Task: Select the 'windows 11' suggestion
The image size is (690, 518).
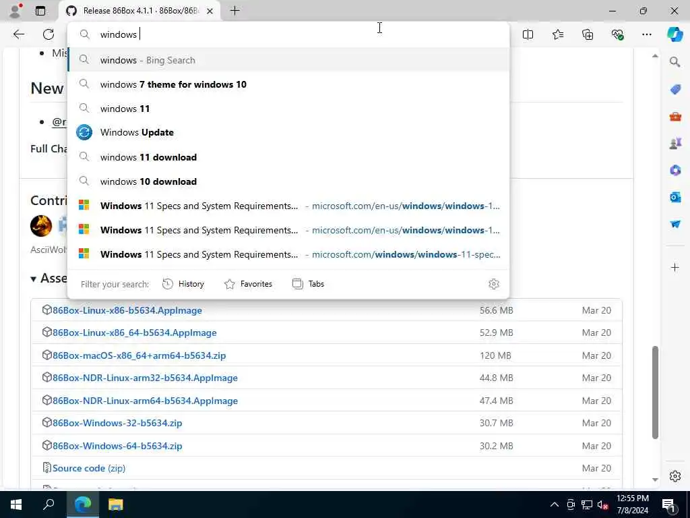Action: coord(288,109)
